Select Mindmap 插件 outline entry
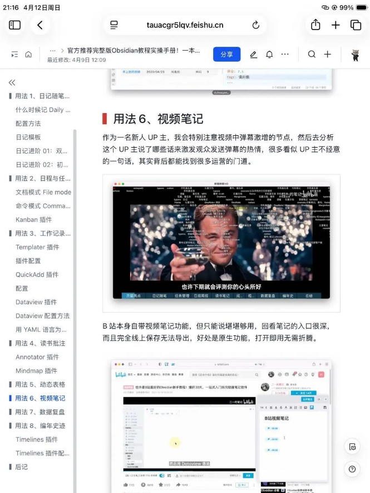 (36, 370)
